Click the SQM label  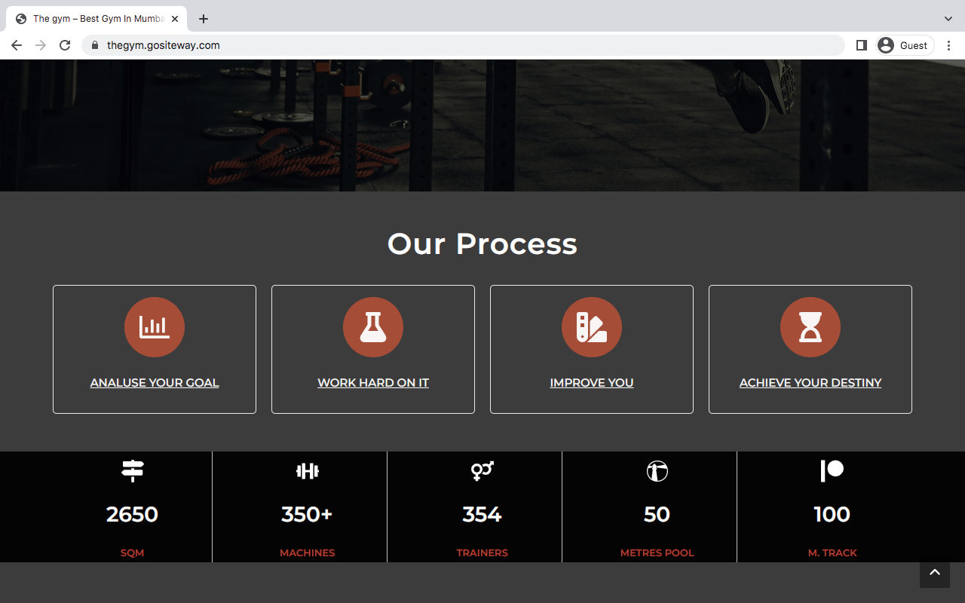(133, 552)
